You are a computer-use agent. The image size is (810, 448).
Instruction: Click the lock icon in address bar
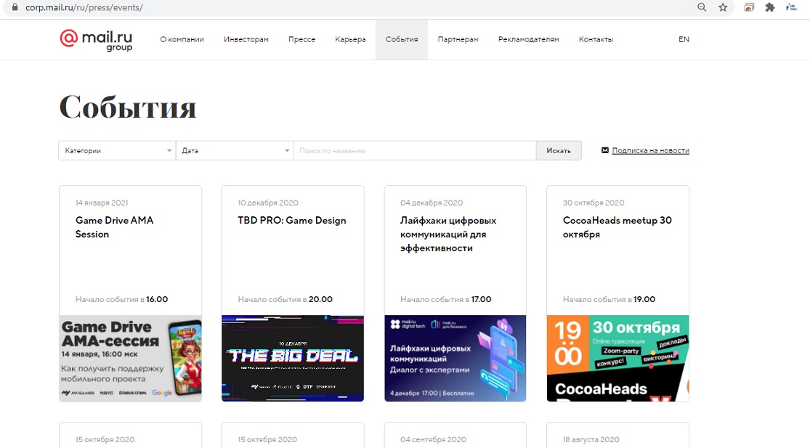pos(15,7)
